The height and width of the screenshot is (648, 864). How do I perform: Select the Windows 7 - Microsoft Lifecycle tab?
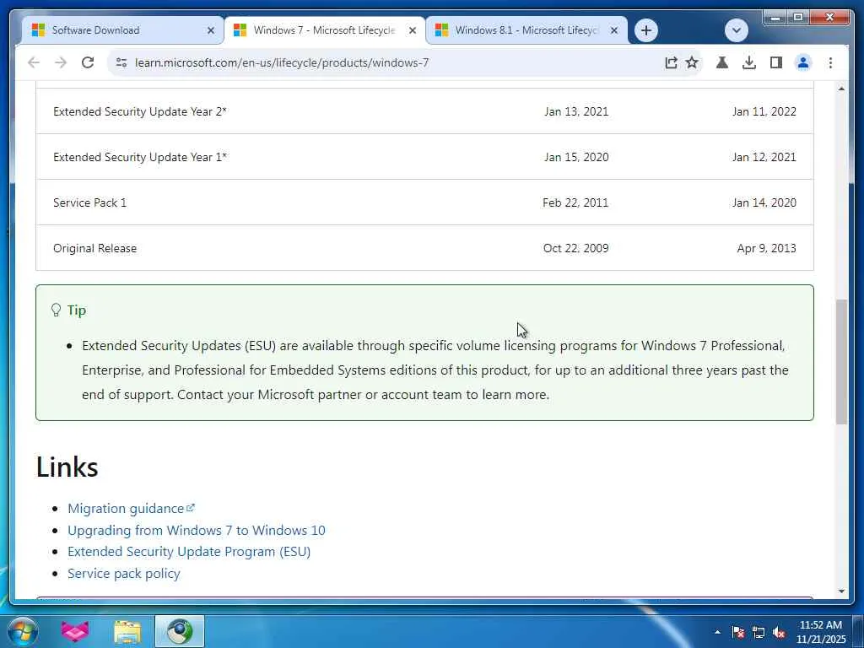click(x=324, y=30)
